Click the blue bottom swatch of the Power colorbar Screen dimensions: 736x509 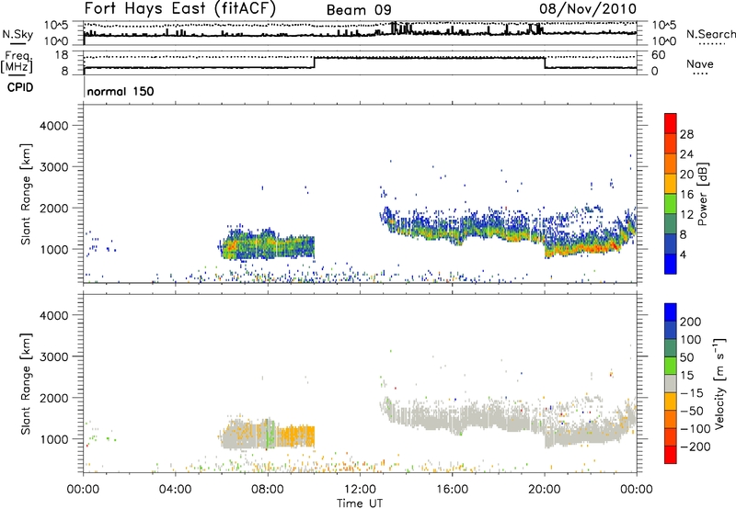671,264
